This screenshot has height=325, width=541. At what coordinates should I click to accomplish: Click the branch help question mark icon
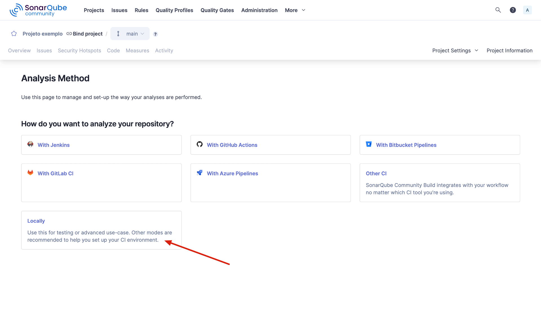click(x=155, y=34)
